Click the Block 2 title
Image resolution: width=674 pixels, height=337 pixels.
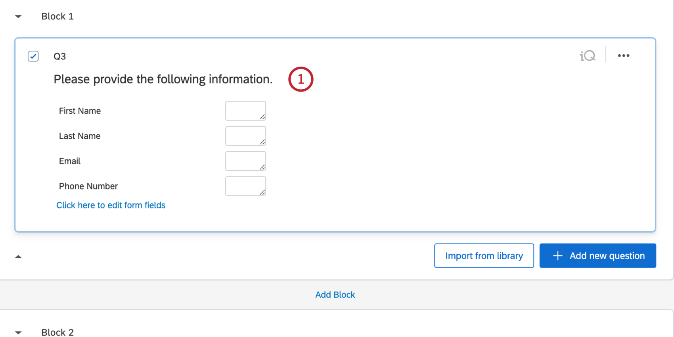tap(57, 332)
